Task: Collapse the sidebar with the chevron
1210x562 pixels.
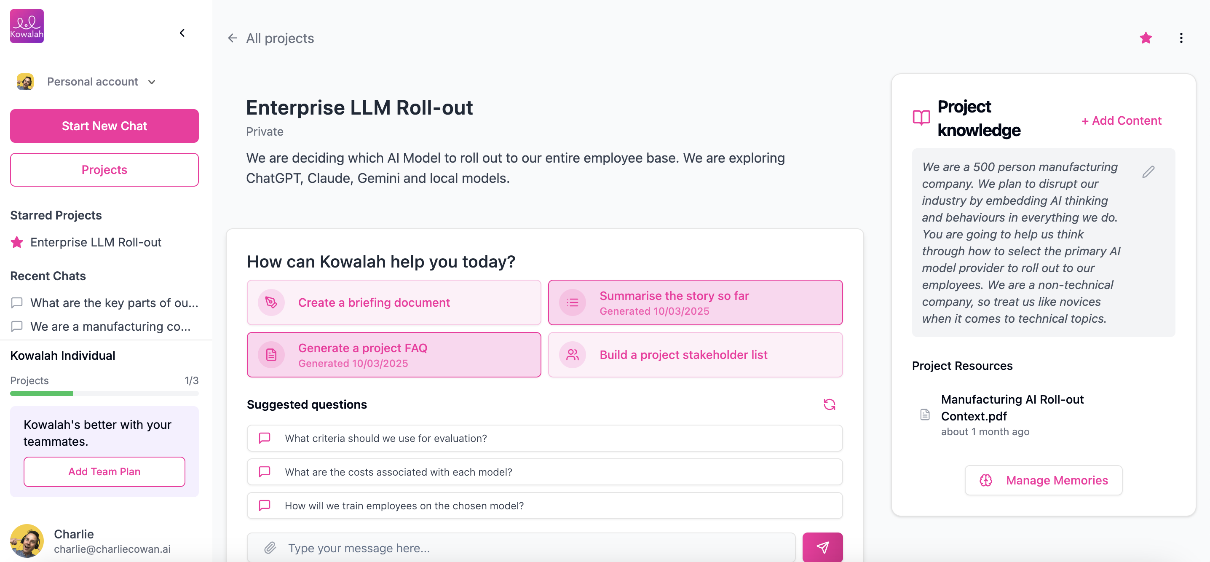Action: [182, 33]
